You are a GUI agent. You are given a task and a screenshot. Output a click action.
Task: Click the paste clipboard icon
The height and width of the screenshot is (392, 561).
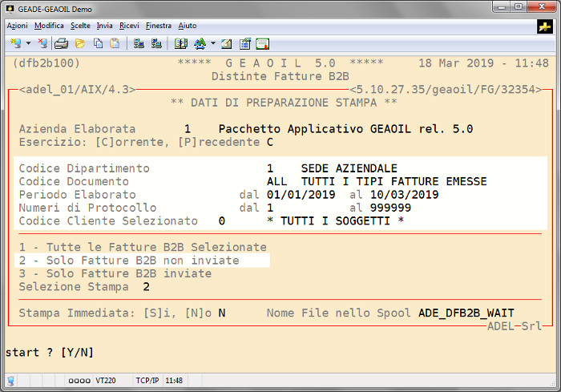[115, 43]
